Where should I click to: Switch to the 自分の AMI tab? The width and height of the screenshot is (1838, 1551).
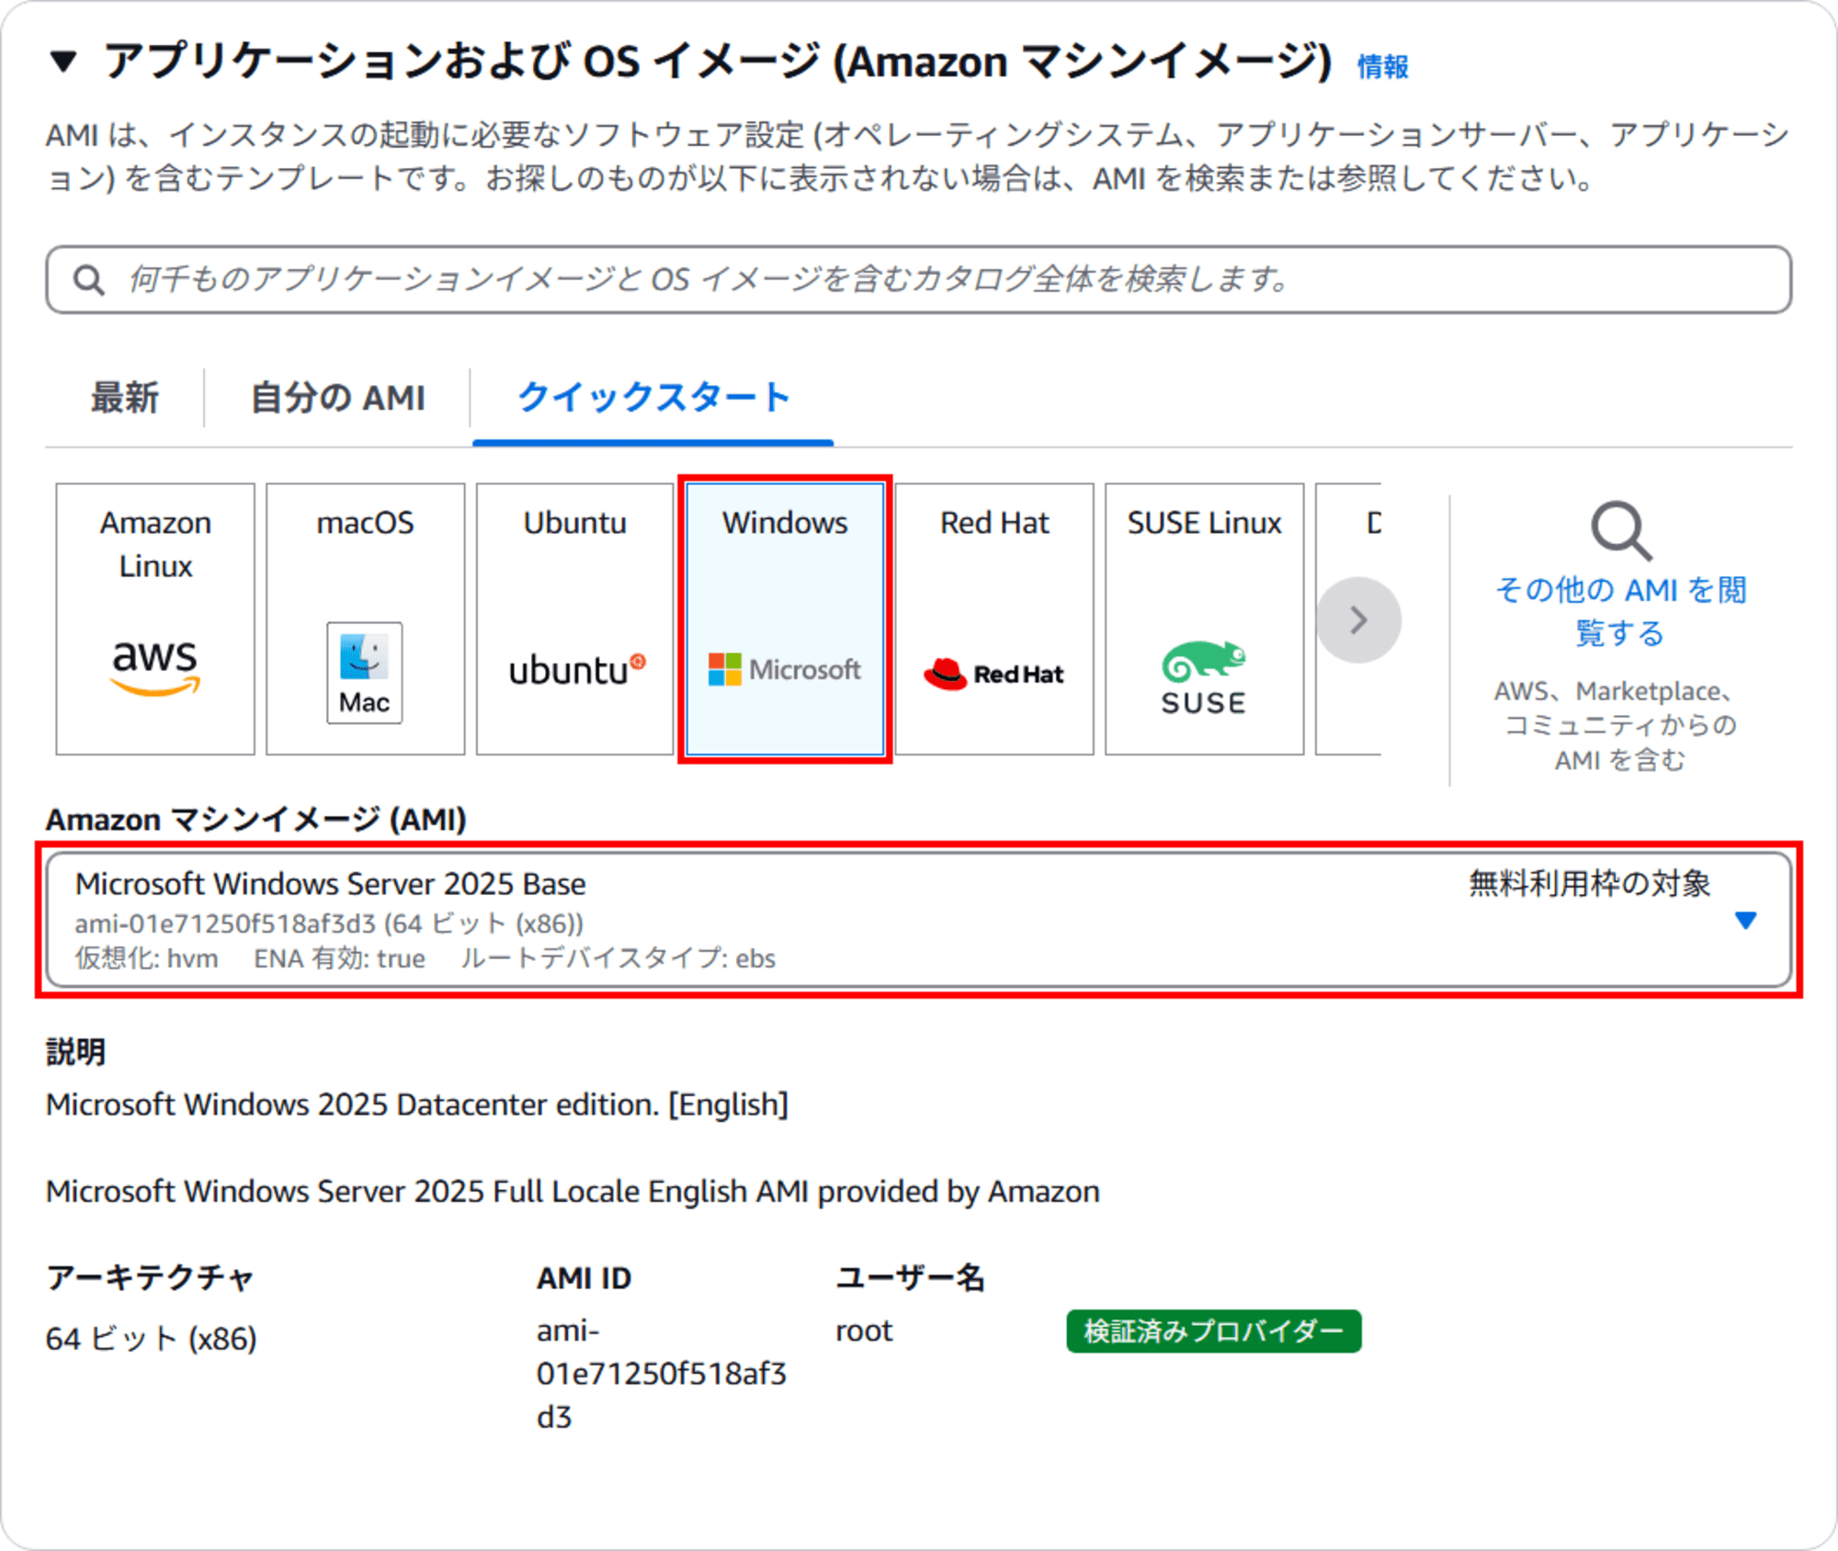(x=337, y=398)
